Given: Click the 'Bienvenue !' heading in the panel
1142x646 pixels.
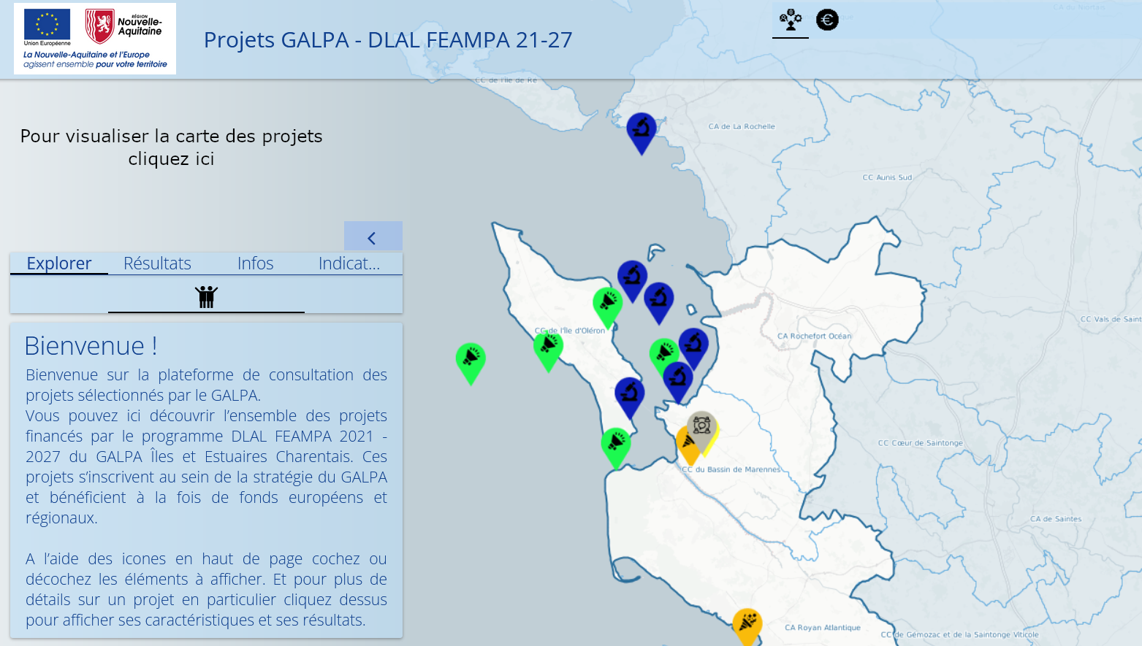Looking at the screenshot, I should 91,346.
